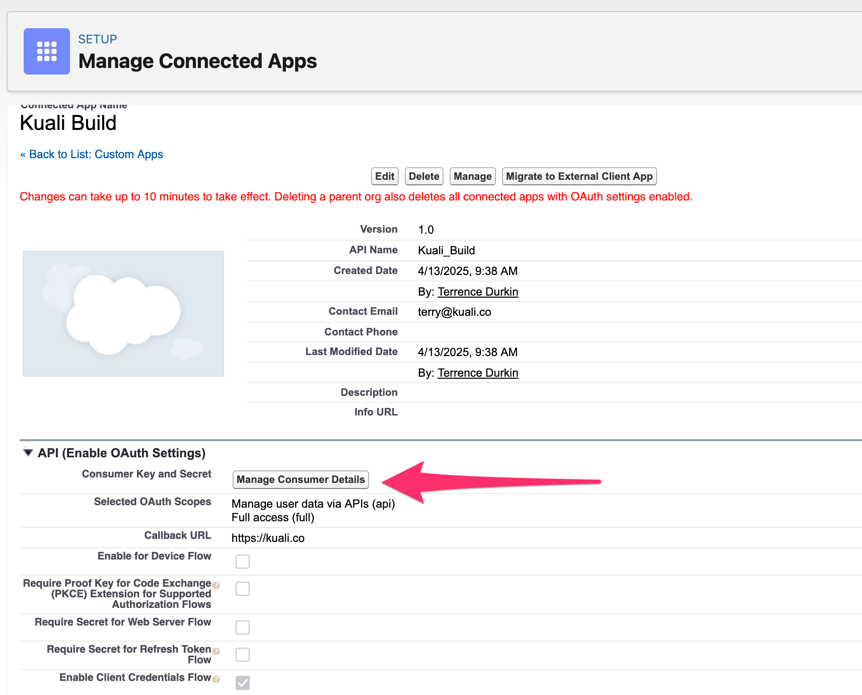Click the terry@kuali.co contact email
Viewport: 862px width, 695px height.
click(x=454, y=312)
